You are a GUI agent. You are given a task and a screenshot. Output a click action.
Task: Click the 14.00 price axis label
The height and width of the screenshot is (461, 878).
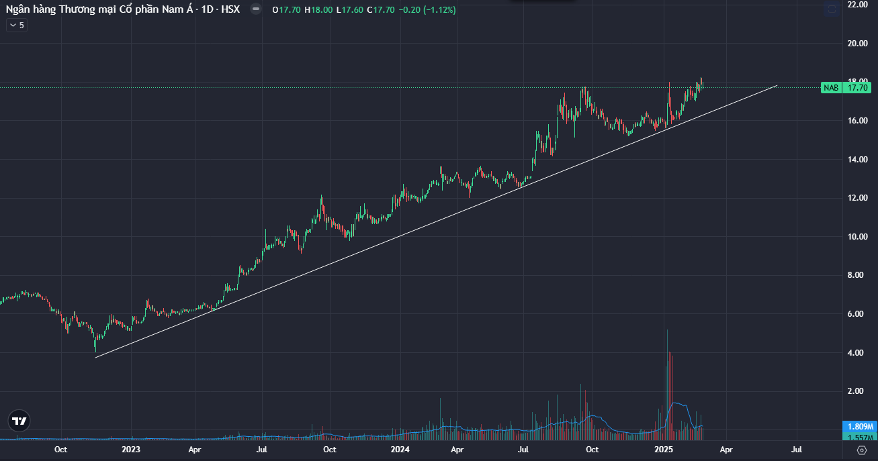click(x=858, y=160)
